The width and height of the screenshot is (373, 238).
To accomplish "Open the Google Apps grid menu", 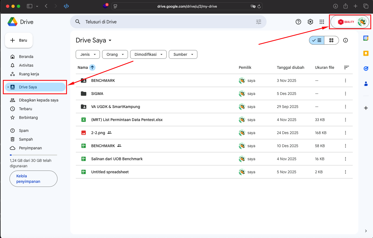I will tap(322, 22).
